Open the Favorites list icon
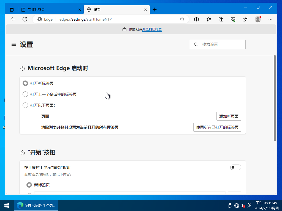 pyautogui.click(x=209, y=19)
